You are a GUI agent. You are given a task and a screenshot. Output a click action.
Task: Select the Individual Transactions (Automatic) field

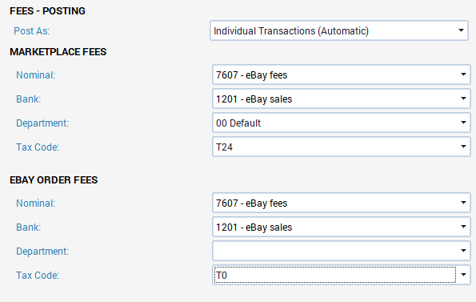(x=339, y=30)
